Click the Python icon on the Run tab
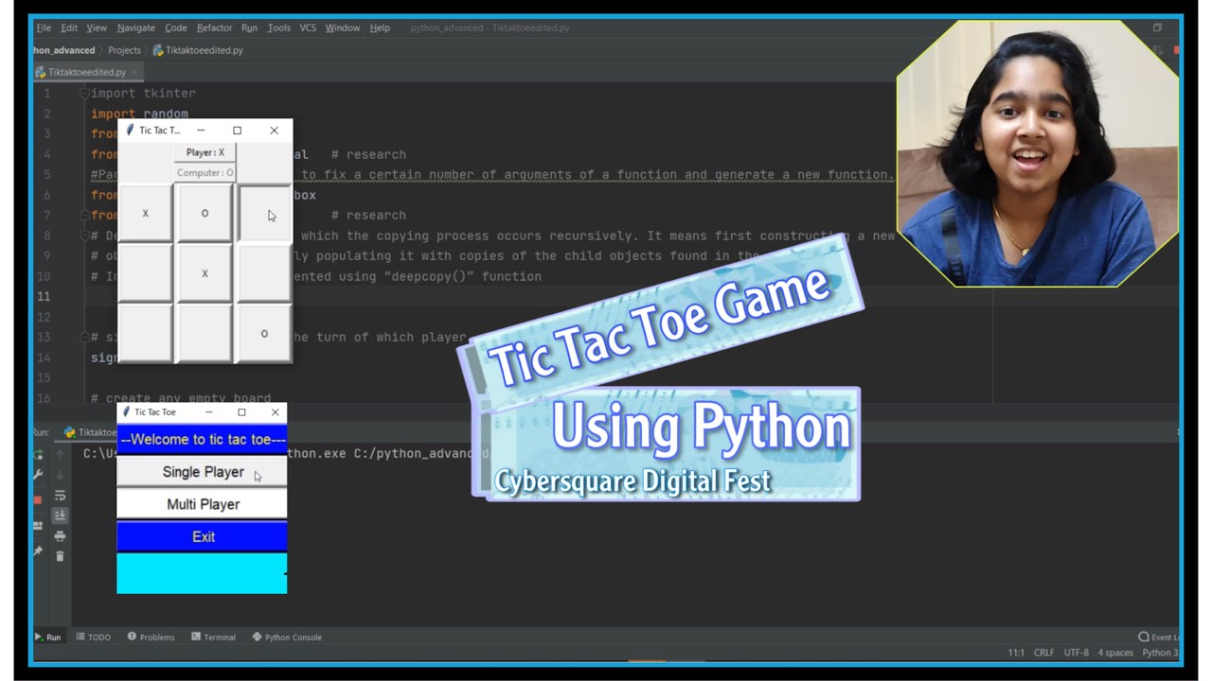Screen dimensions: 1212x681 click(x=69, y=432)
